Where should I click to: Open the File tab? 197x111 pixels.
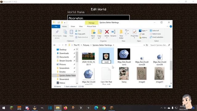coord(56,27)
